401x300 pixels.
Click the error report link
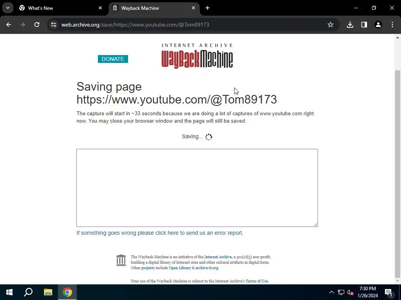(160, 233)
